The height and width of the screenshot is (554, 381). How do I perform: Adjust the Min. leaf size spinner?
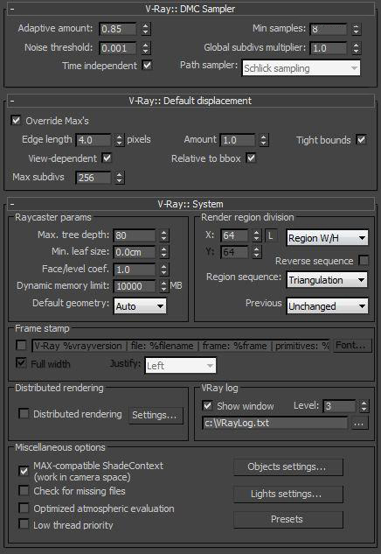click(163, 252)
